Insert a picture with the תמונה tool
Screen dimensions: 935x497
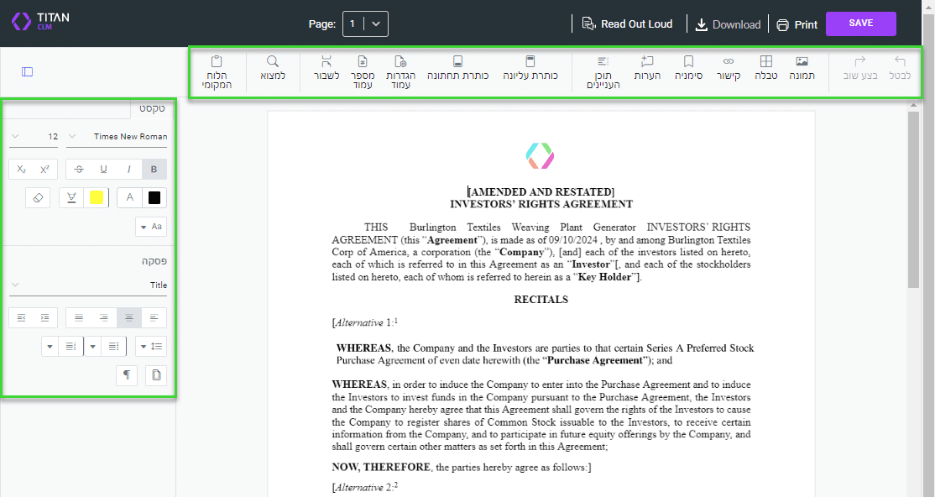point(802,68)
